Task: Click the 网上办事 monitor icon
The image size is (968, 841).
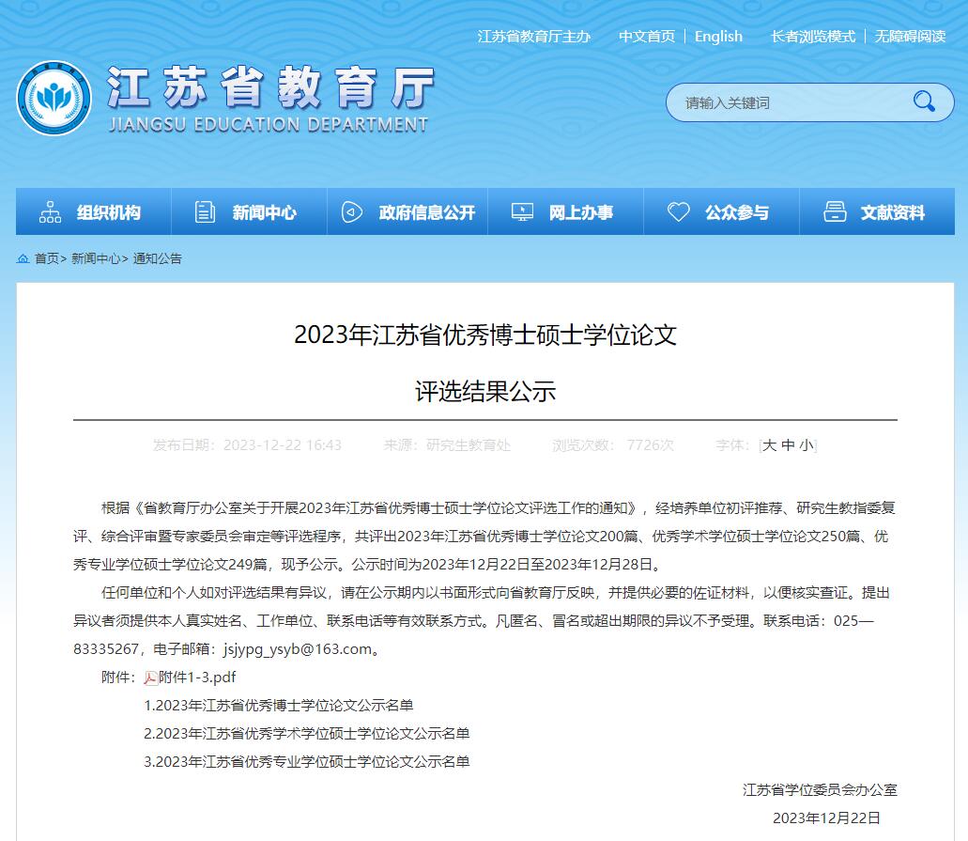Action: click(x=522, y=212)
